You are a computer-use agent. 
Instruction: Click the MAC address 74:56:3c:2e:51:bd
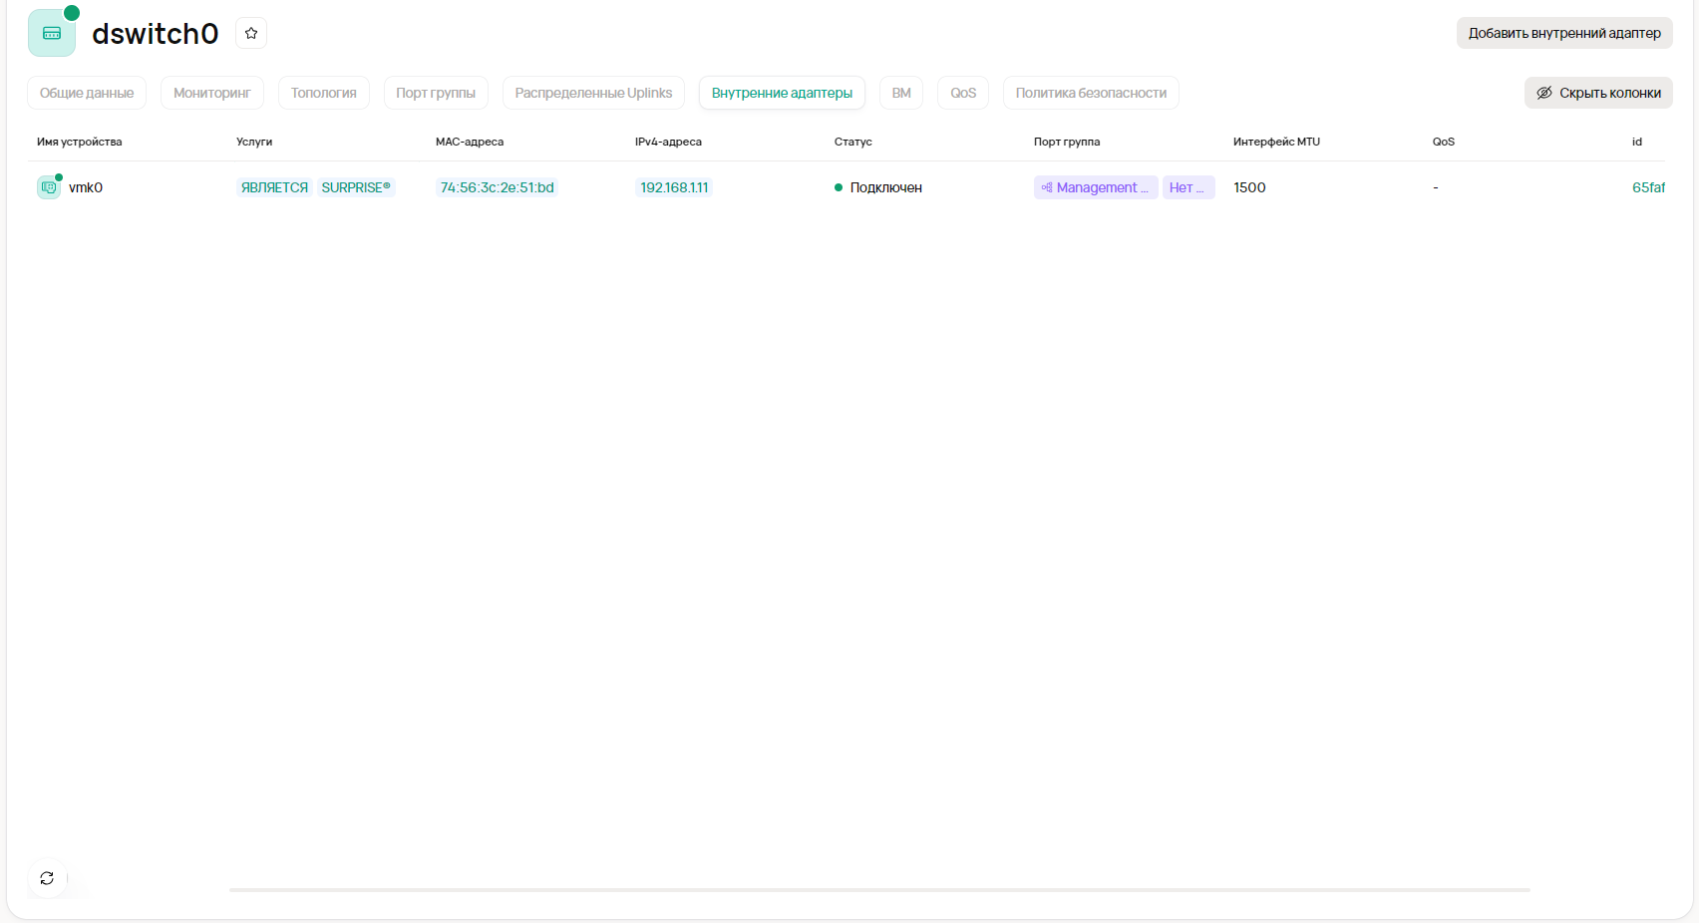click(x=497, y=187)
